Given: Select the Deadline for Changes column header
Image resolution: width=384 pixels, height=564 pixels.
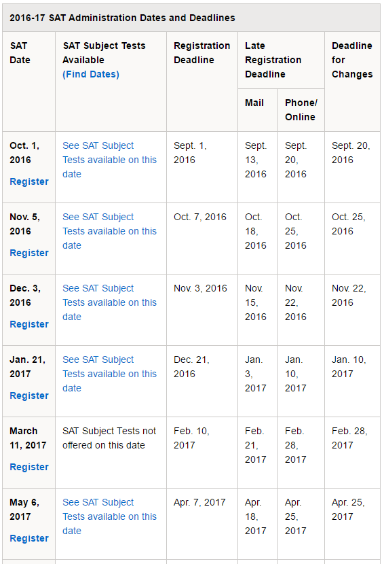Looking at the screenshot, I should point(352,60).
